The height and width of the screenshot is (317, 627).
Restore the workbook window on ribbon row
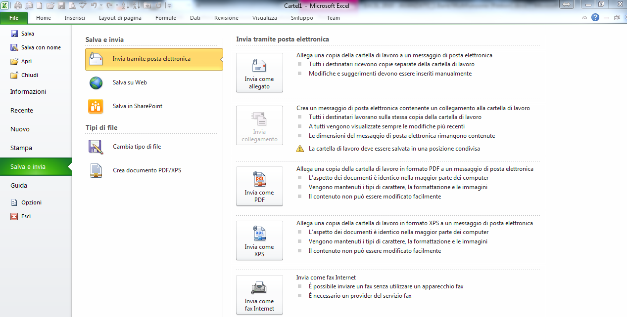click(617, 18)
